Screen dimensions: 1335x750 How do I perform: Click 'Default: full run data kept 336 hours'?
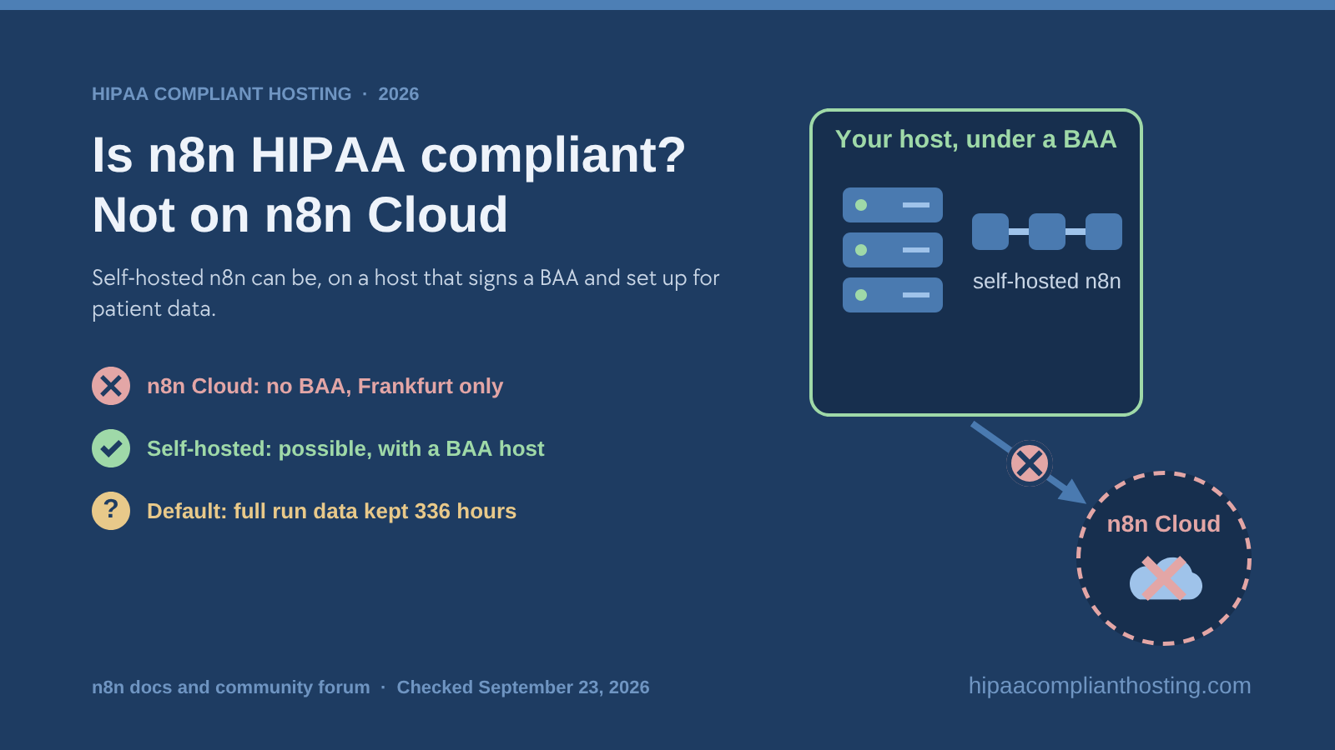tap(332, 511)
